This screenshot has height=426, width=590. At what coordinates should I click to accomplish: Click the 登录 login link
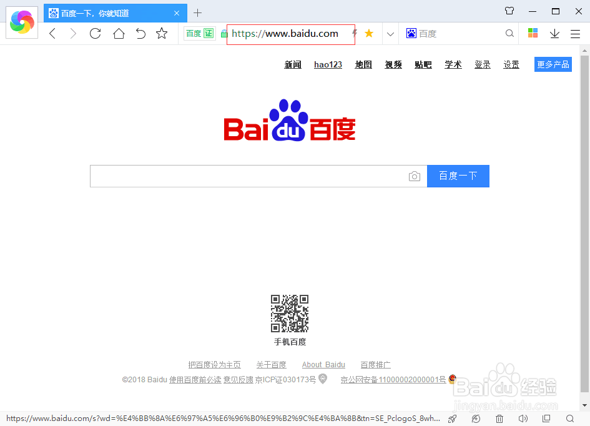(x=483, y=65)
